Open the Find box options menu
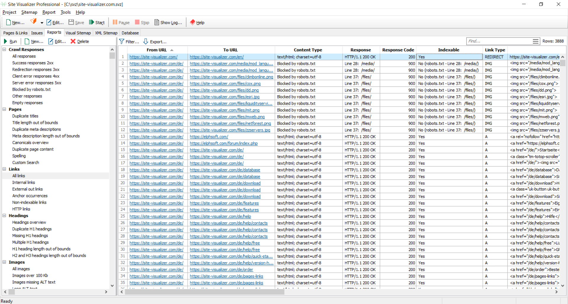Screen dimensions: 568x304 (x=535, y=41)
